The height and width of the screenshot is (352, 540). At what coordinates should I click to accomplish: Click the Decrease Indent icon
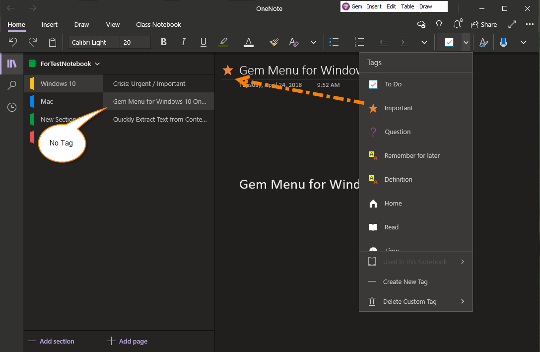pyautogui.click(x=384, y=42)
